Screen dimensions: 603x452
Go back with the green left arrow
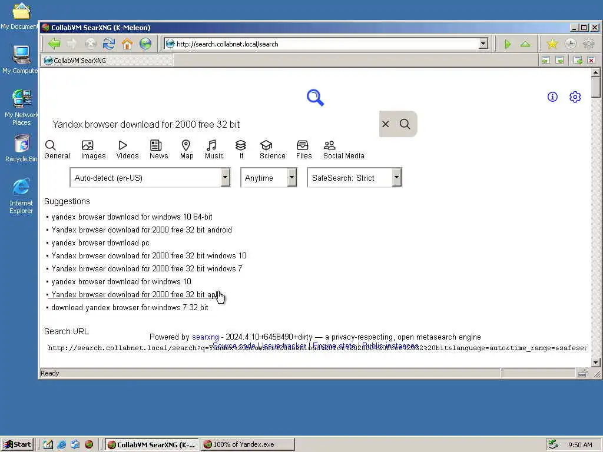coord(54,44)
